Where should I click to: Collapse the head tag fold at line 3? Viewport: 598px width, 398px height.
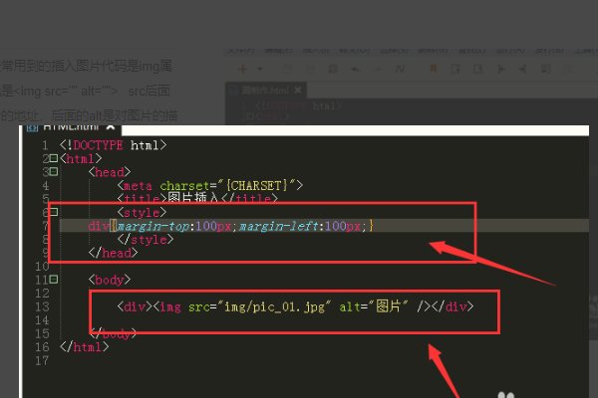tap(54, 171)
